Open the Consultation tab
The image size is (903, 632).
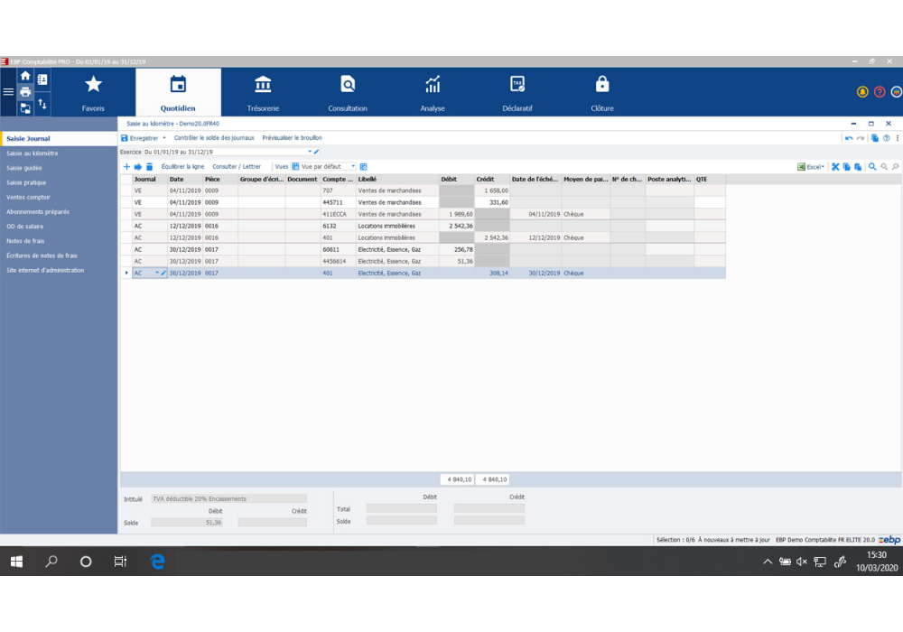click(348, 93)
